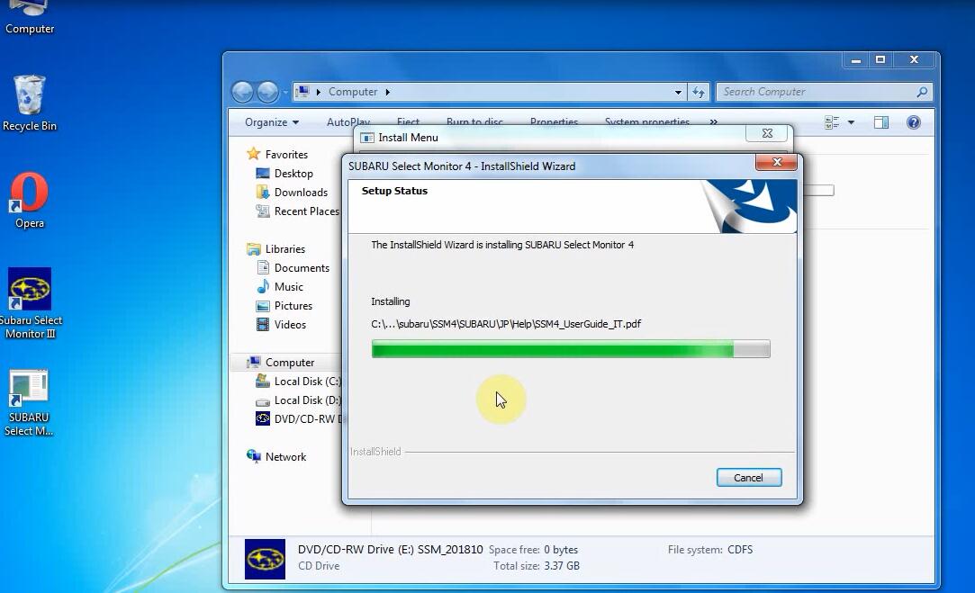This screenshot has width=975, height=593.
Task: Toggle the preview pane button
Action: coord(881,122)
